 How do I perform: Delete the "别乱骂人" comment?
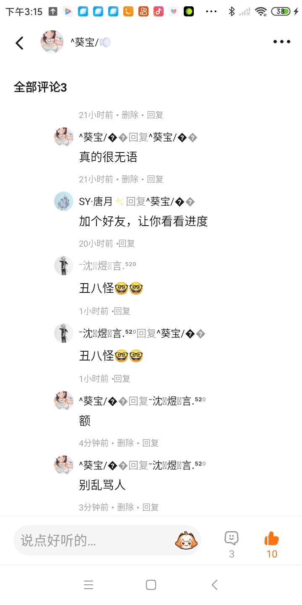tap(125, 507)
